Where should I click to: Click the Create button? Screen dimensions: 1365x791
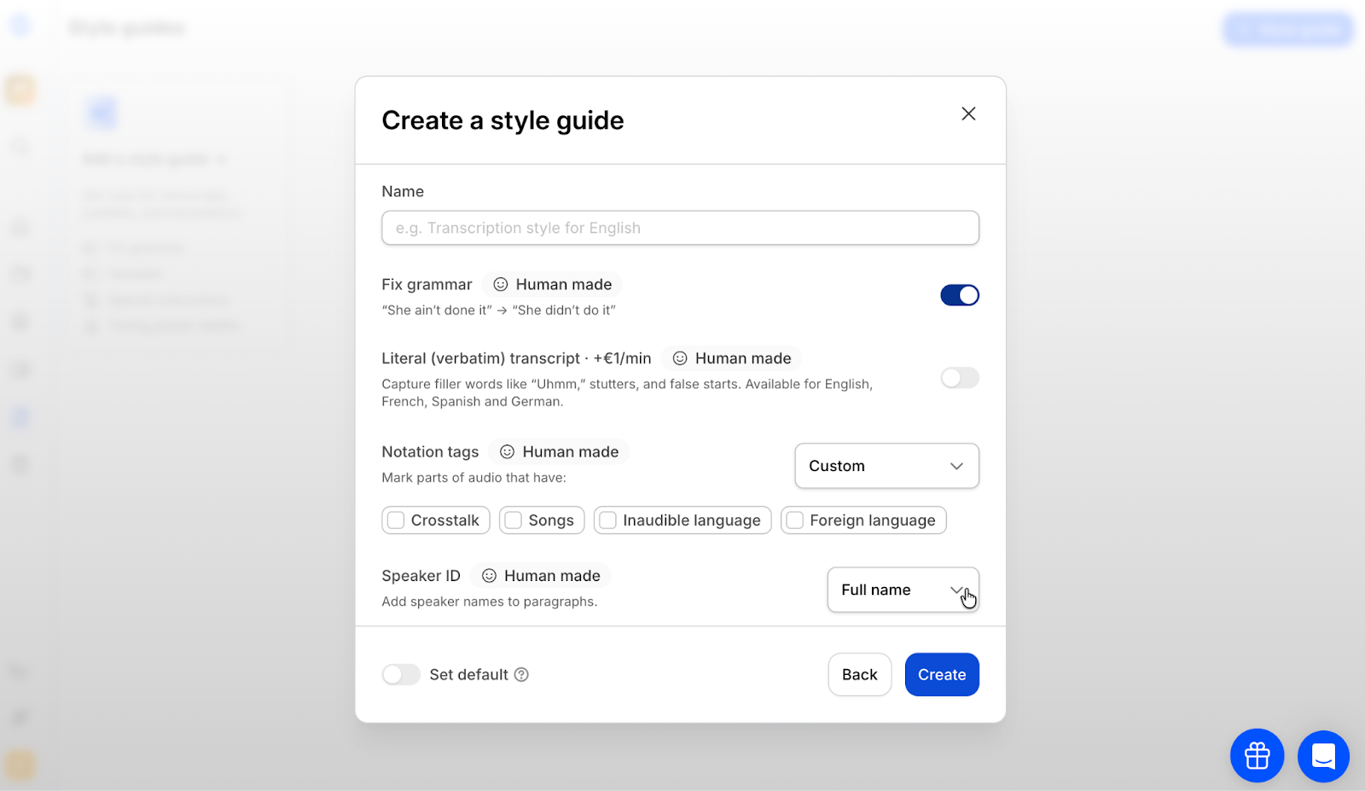(x=941, y=674)
